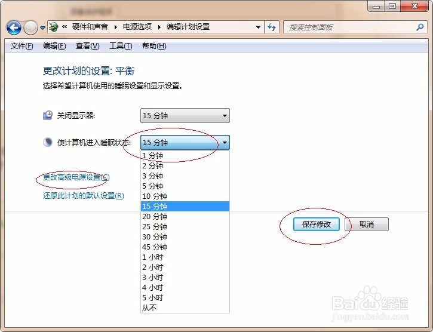The width and height of the screenshot is (433, 332).
Task: Open the 工具(T) menu
Action: tap(121, 46)
